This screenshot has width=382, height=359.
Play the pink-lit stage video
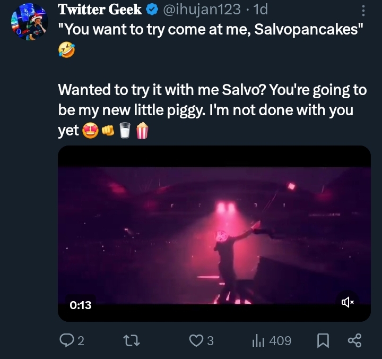(214, 234)
